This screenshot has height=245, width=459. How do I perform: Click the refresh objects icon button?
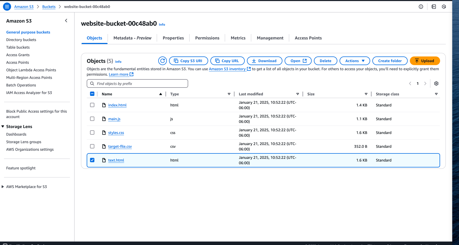click(163, 61)
